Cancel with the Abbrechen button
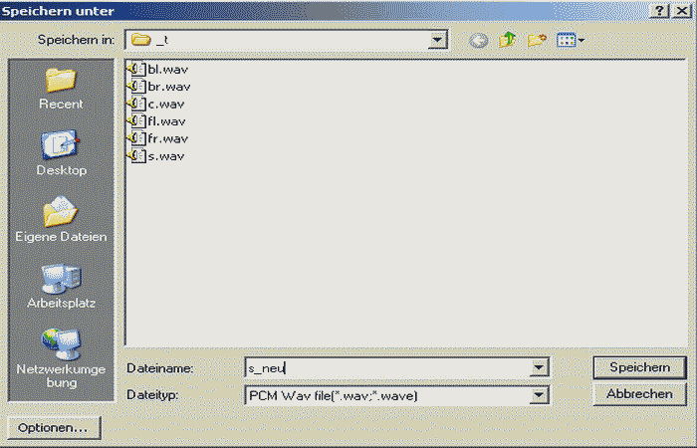Screen dimensions: 697x448 pyautogui.click(x=638, y=394)
